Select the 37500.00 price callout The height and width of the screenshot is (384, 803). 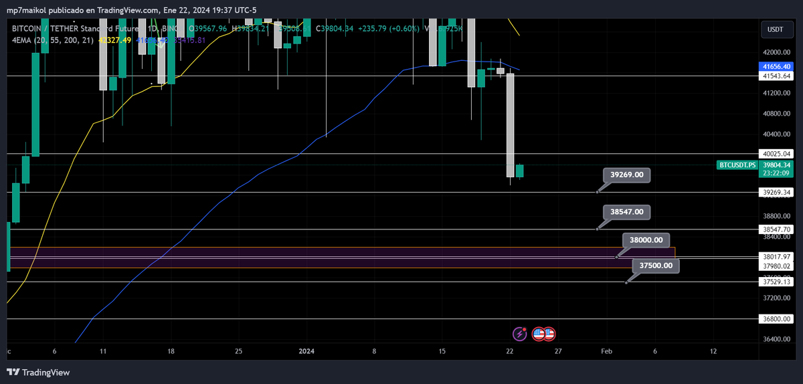(656, 266)
